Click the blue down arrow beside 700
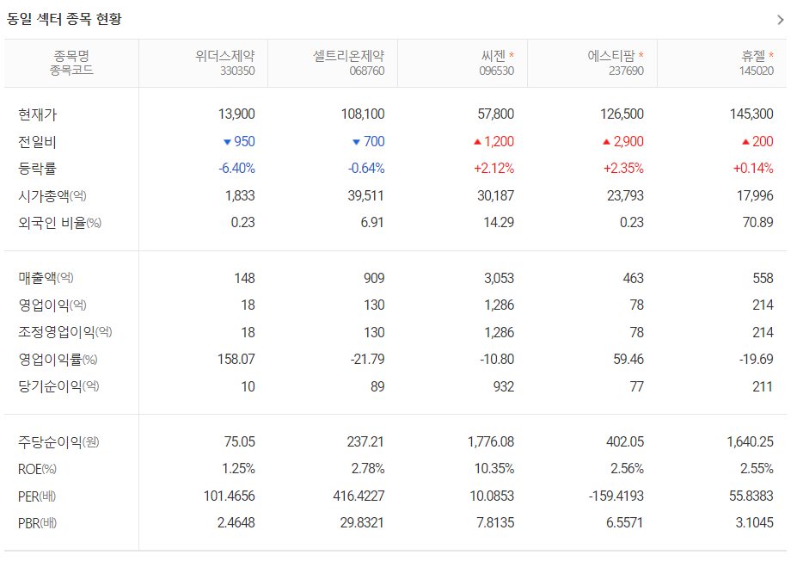The height and width of the screenshot is (561, 797). pos(356,142)
